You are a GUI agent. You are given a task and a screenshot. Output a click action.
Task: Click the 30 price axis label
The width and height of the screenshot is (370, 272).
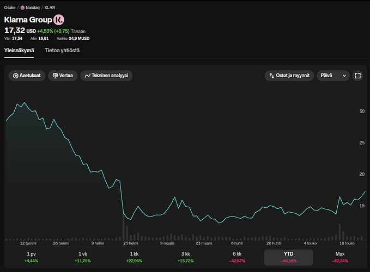(362, 111)
